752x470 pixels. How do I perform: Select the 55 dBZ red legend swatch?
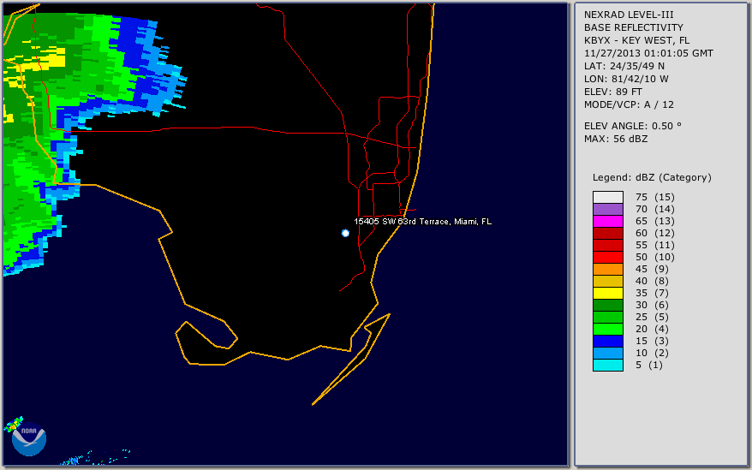pos(607,245)
